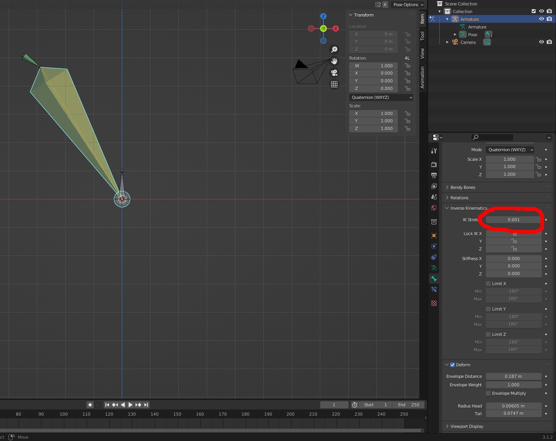
Task: Enable the Limit X checkbox
Action: [488, 284]
